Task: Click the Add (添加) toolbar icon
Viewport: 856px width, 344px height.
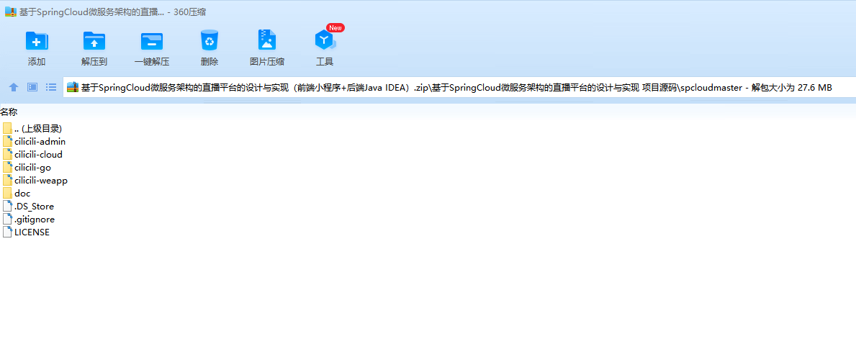Action: coord(37,41)
